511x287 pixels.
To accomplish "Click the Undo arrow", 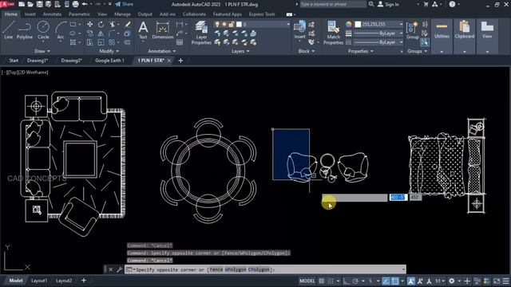I will 85,4.
